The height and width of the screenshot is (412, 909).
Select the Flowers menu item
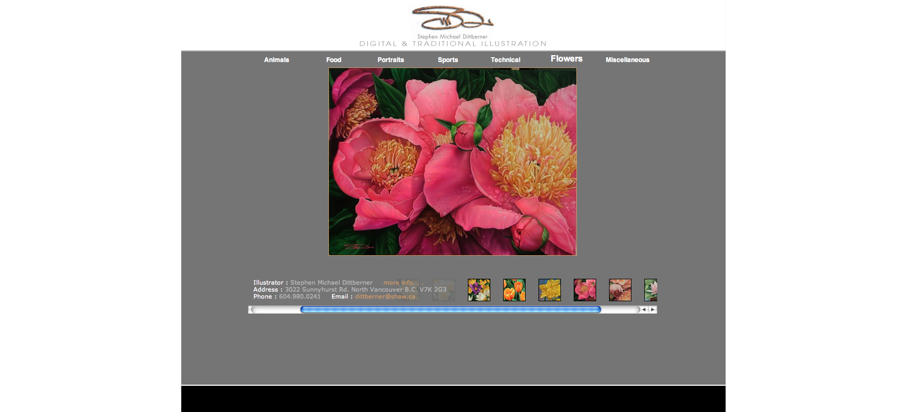(567, 59)
